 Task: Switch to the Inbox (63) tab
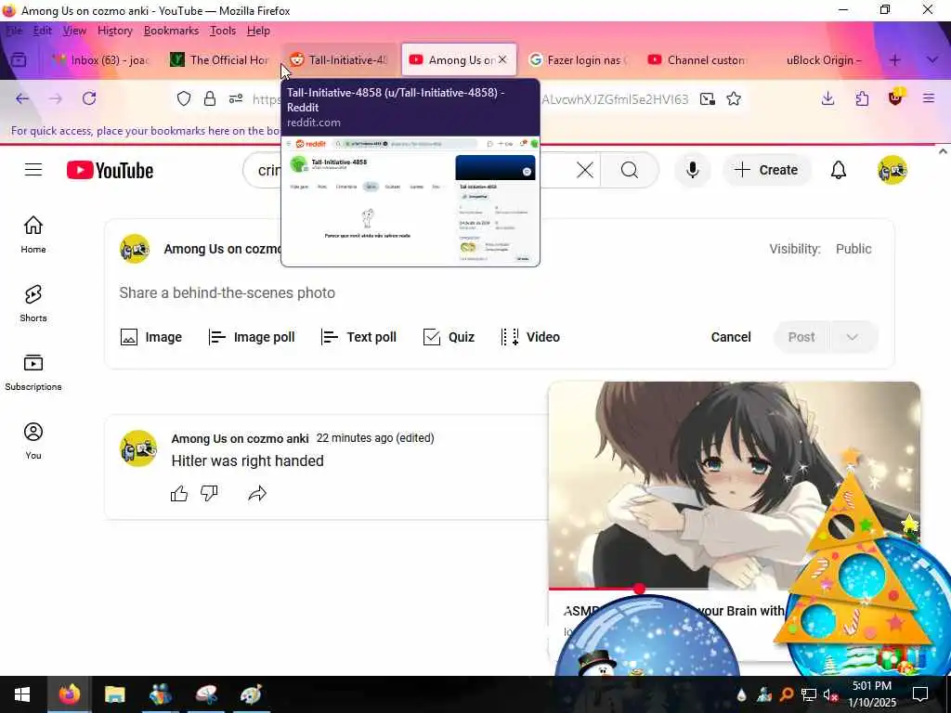point(100,60)
